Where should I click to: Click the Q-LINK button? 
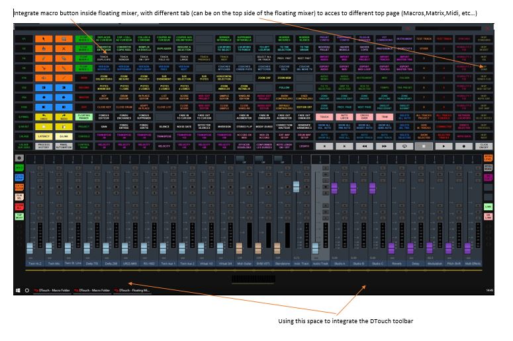pyautogui.click(x=64, y=137)
